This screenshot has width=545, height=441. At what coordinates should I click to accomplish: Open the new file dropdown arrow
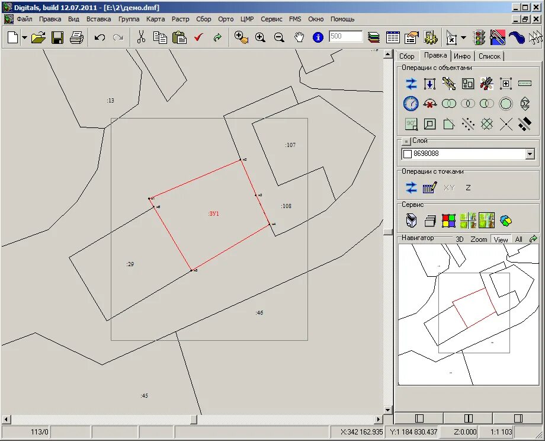[24, 37]
